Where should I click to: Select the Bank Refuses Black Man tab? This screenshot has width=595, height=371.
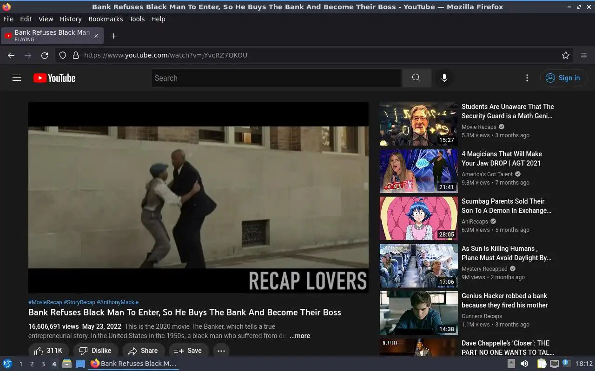(52, 36)
